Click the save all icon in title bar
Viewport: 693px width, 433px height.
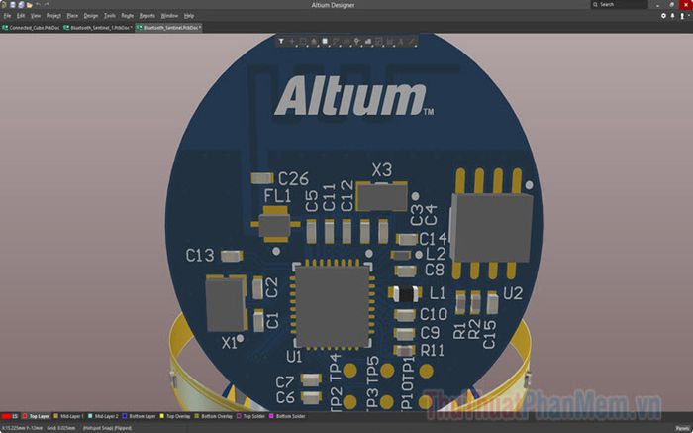click(21, 5)
